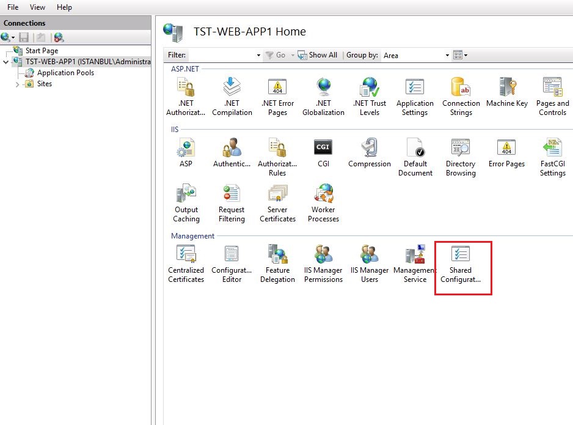
Task: Open Shared Configuration feature
Action: (x=461, y=264)
